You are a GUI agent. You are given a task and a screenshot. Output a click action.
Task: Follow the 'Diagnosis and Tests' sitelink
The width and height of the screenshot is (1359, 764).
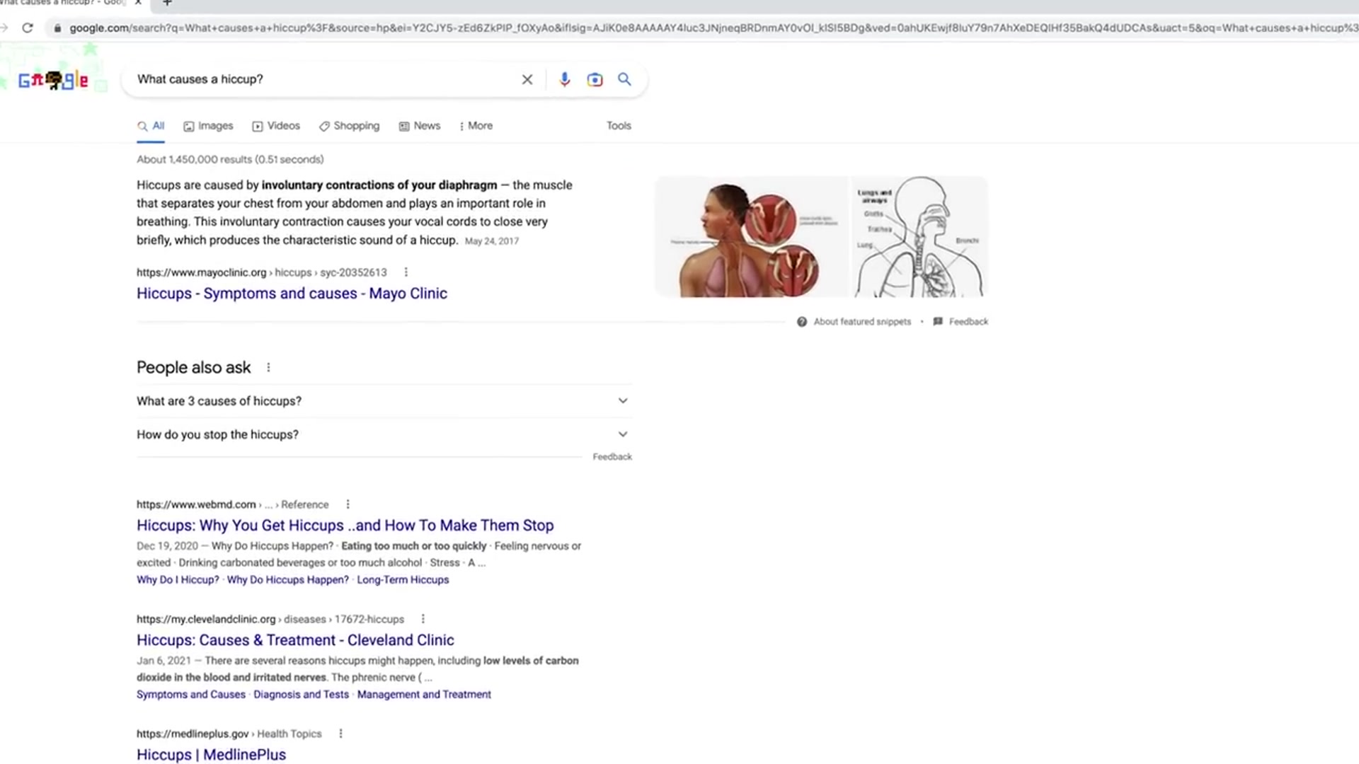coord(301,695)
